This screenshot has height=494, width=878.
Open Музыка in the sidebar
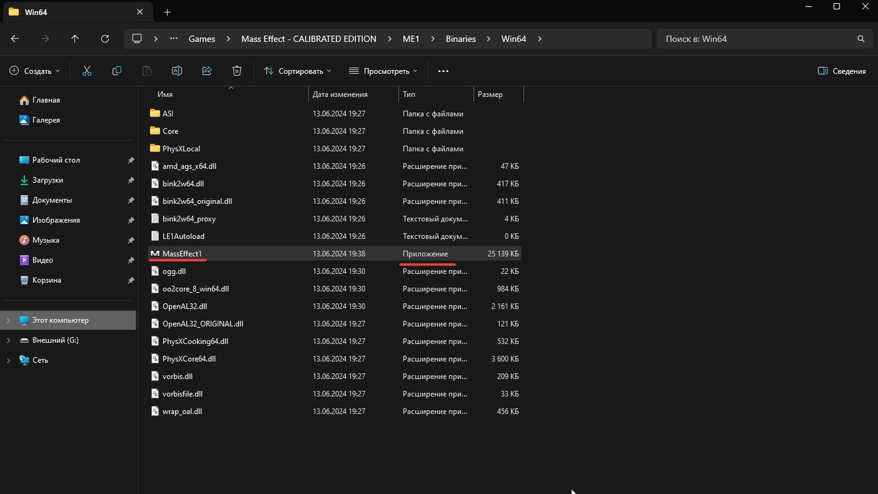point(40,240)
